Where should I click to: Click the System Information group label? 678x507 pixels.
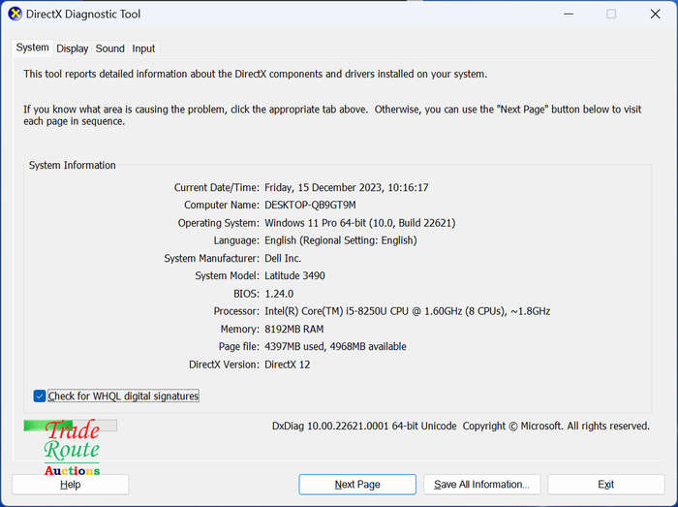click(73, 165)
